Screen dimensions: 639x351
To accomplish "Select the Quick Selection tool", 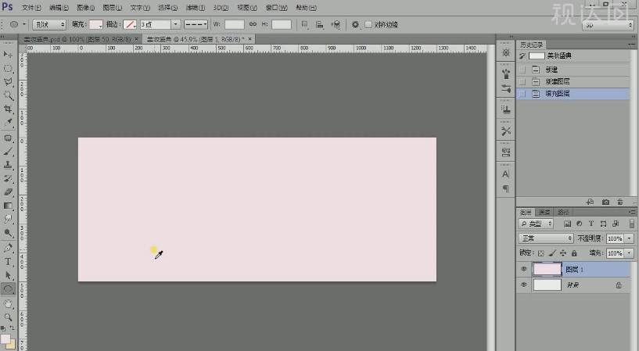I will point(8,95).
